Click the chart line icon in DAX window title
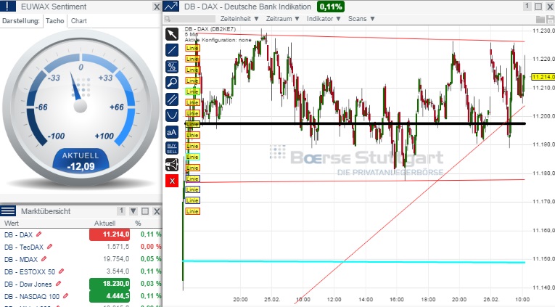Screen dimensions: 555x307 [x=171, y=7]
